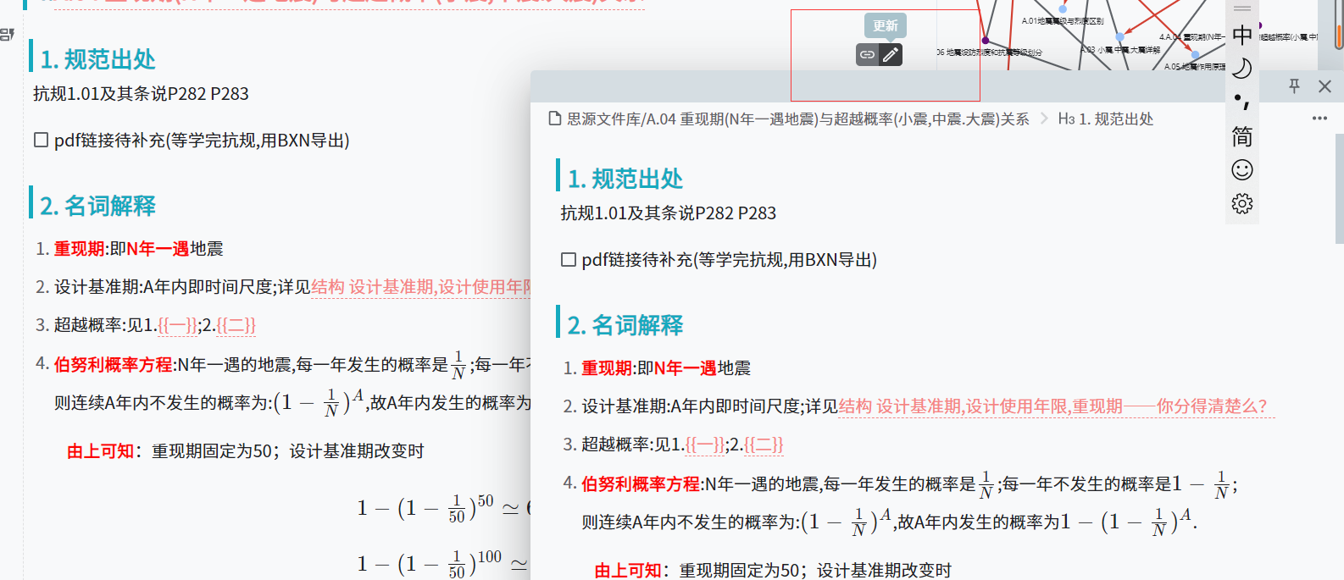Click the 2. 名词解释 heading in the main document
Image resolution: width=1344 pixels, height=580 pixels.
pos(97,206)
